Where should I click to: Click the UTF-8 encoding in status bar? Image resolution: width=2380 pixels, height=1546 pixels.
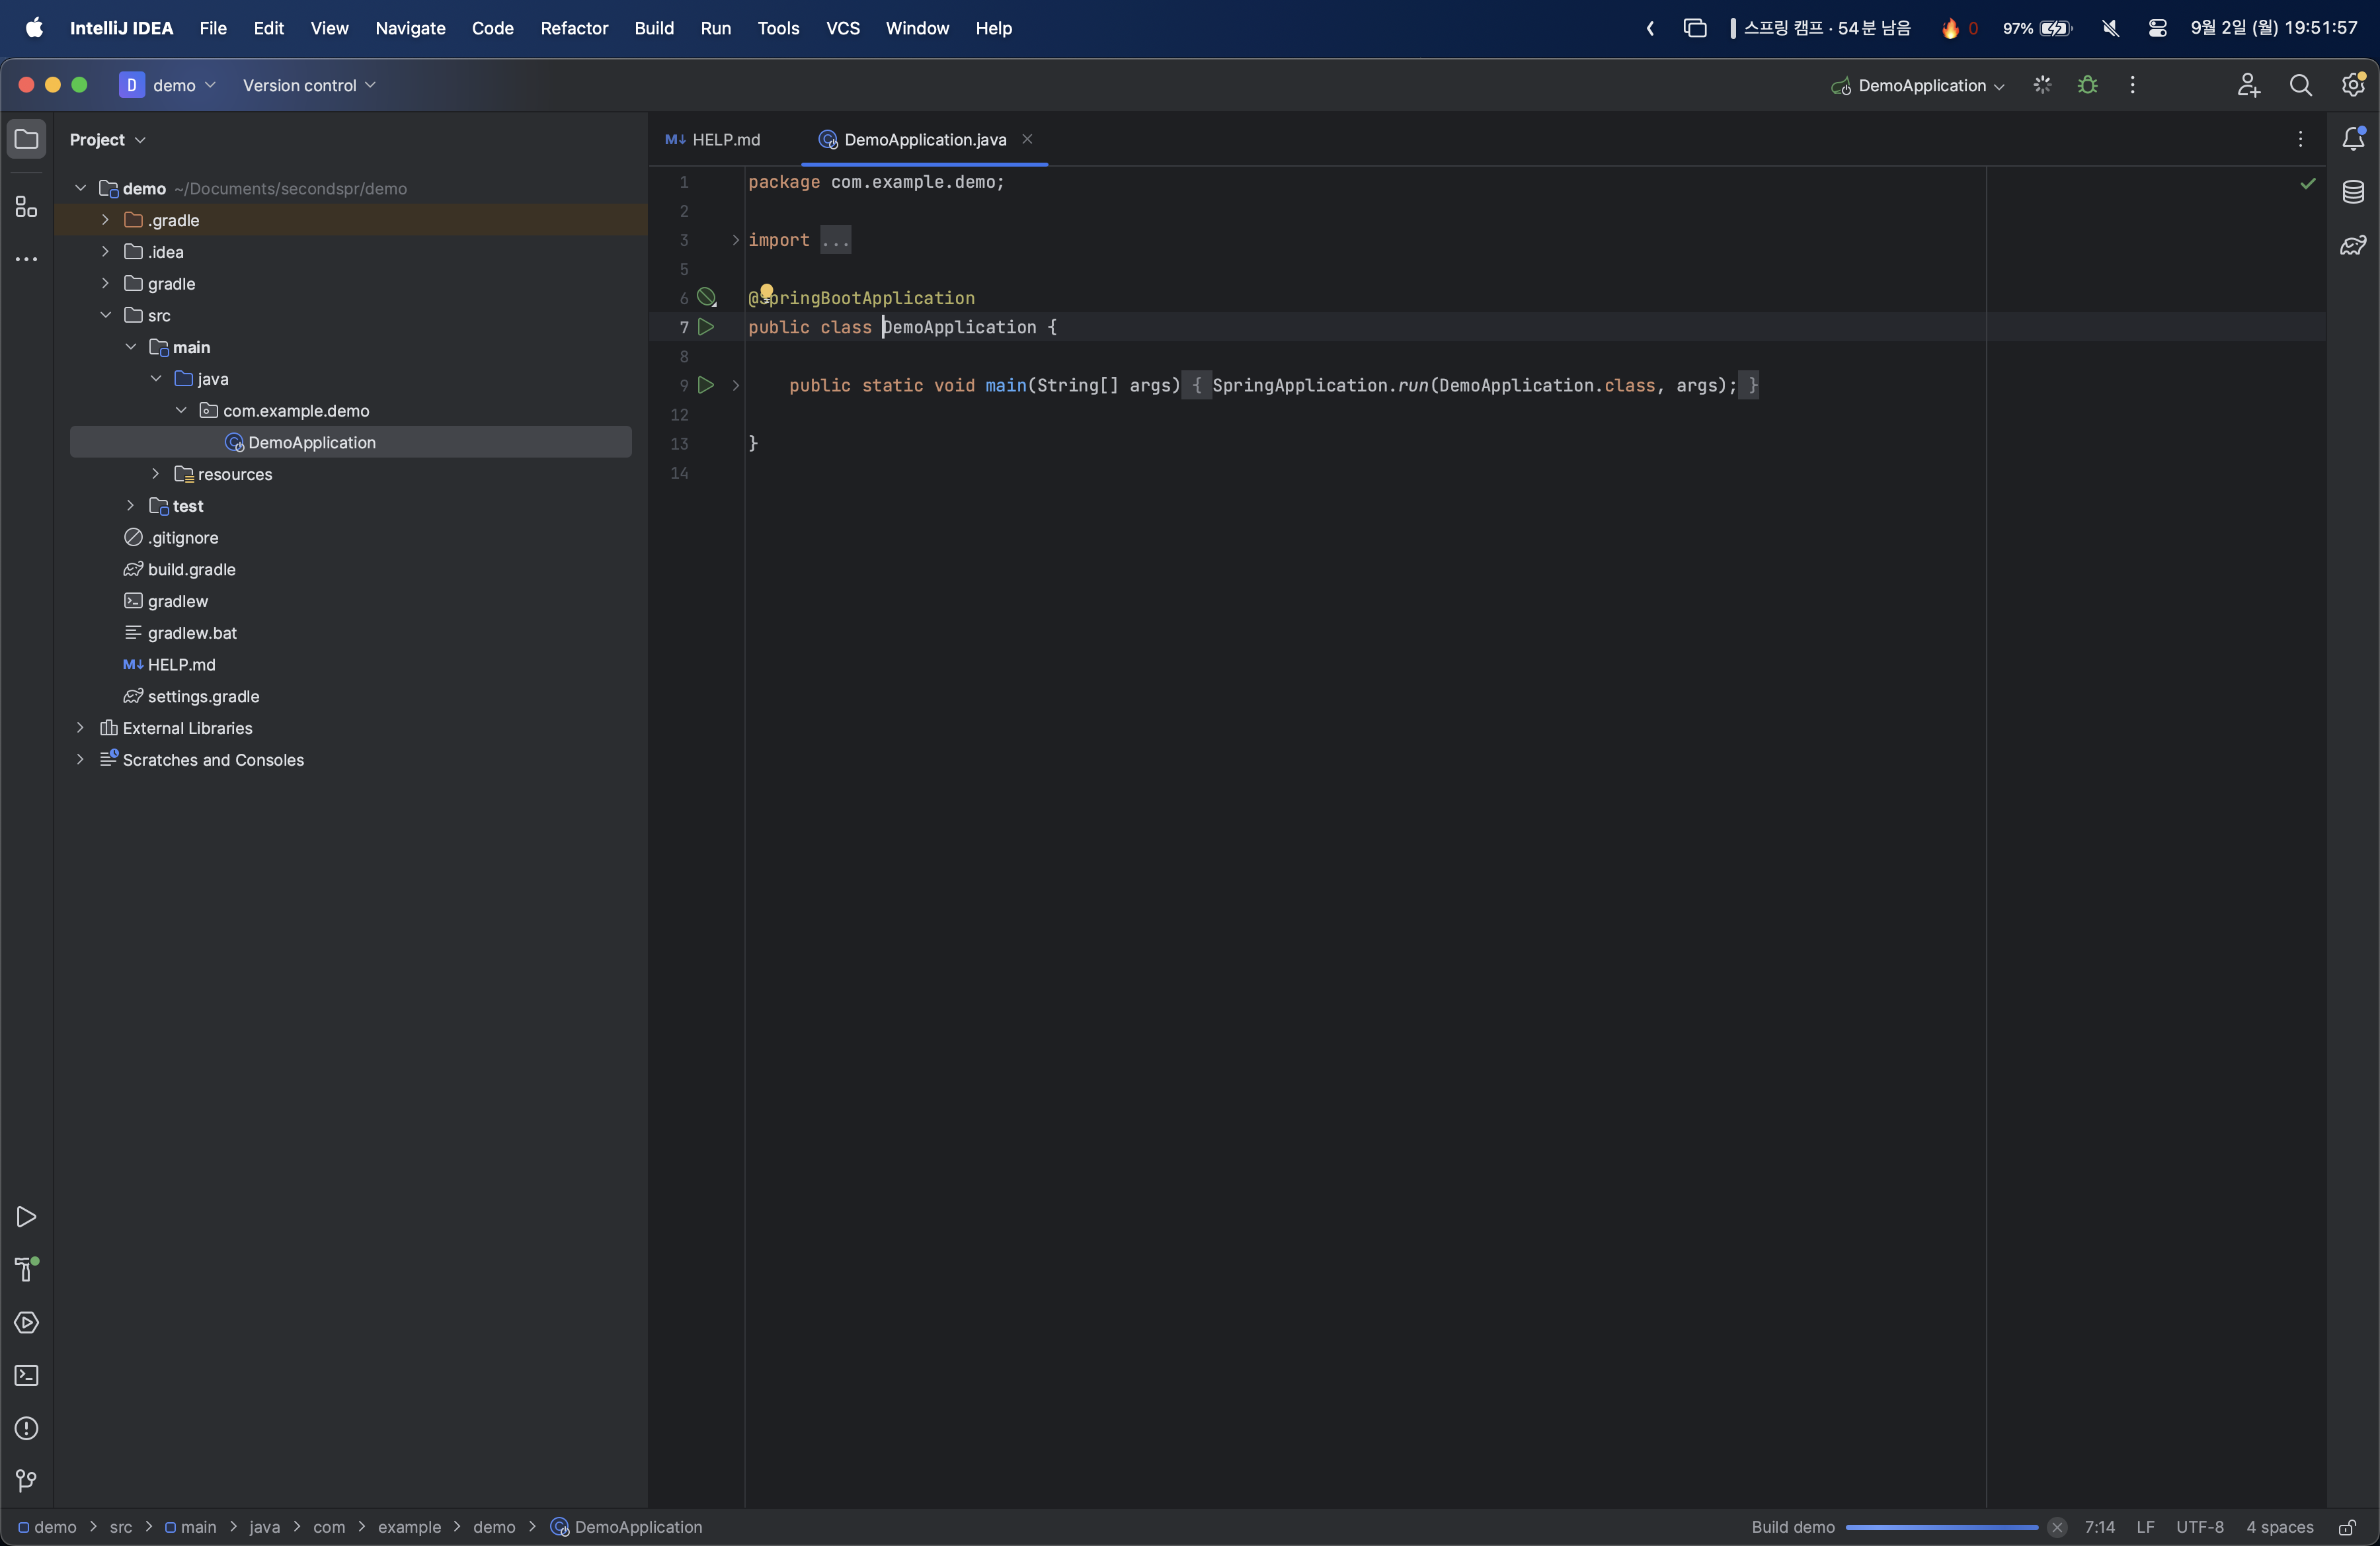[2199, 1527]
